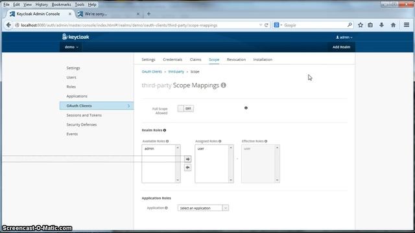The height and width of the screenshot is (233, 415).
Task: Open the Edit menu
Action: [x=16, y=5]
